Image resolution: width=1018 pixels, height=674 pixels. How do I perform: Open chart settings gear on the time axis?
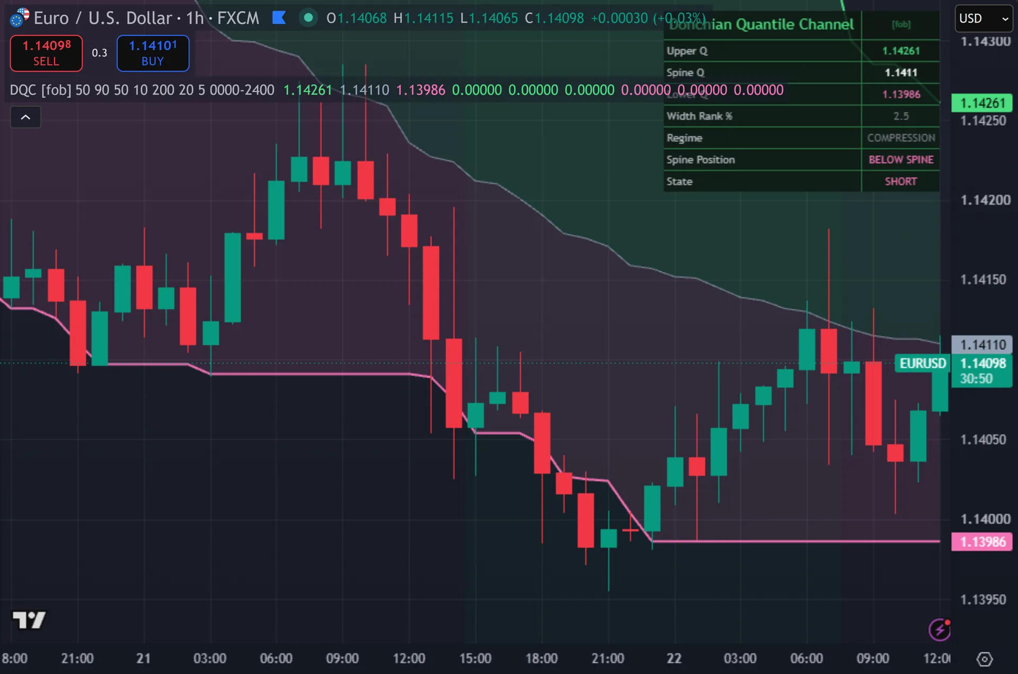(x=985, y=659)
